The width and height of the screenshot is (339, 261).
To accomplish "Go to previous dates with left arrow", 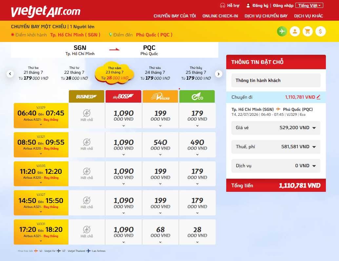I will pos(10,74).
